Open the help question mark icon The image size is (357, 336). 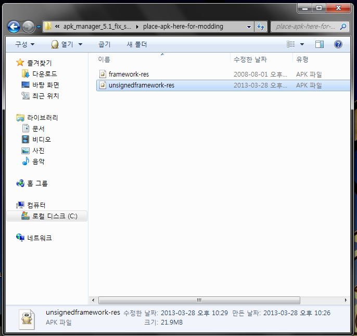point(338,44)
